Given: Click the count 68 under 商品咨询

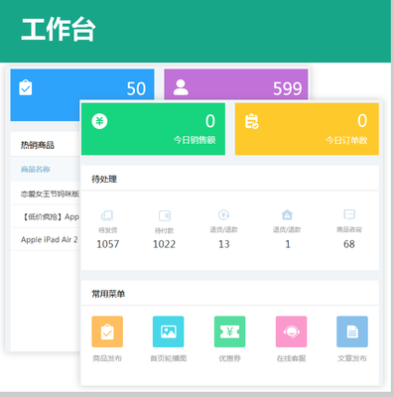Looking at the screenshot, I should [x=349, y=244].
